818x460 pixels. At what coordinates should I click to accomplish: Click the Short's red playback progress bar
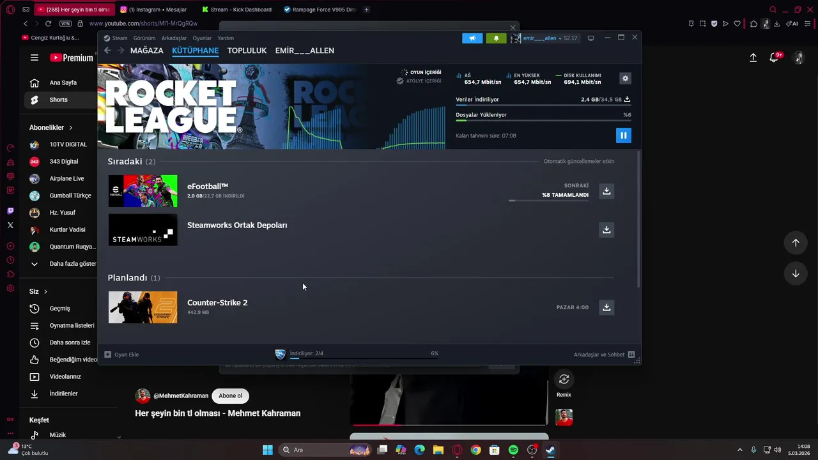[449, 425]
